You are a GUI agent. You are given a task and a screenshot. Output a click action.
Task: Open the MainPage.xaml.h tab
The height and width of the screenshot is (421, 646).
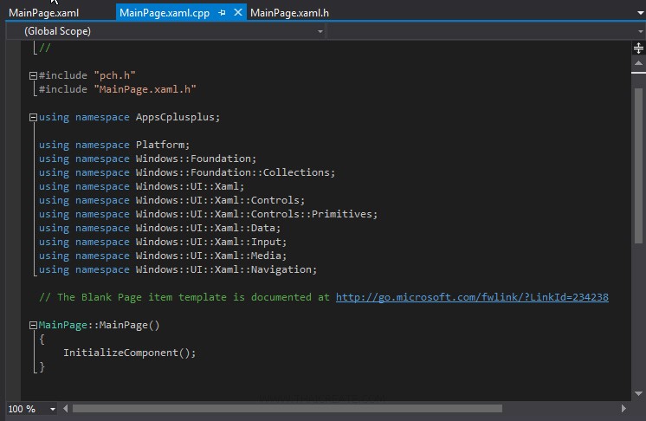(289, 13)
